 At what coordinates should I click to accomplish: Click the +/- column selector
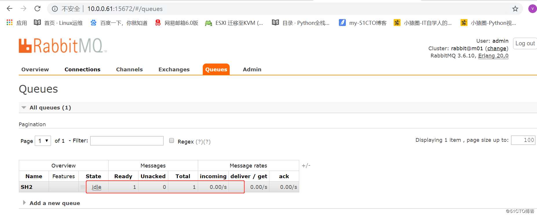(306, 165)
